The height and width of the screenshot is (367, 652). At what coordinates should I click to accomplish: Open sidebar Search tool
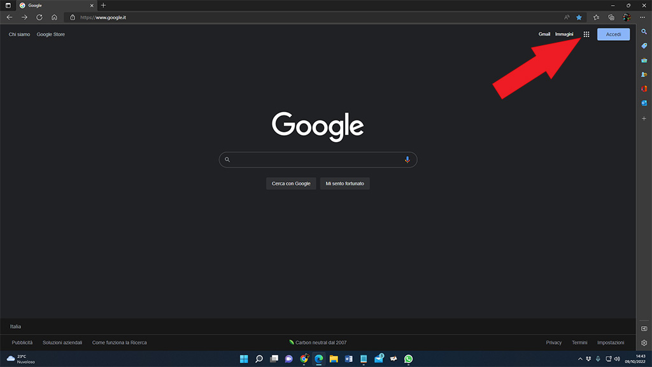[644, 32]
